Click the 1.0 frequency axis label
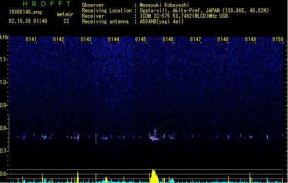 point(4,82)
